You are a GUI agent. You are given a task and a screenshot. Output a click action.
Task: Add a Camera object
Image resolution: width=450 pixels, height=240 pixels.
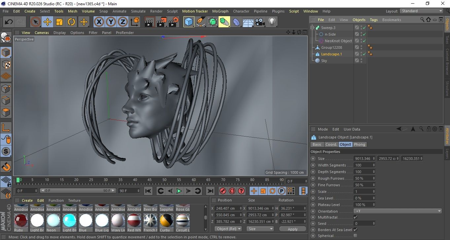pos(260,22)
